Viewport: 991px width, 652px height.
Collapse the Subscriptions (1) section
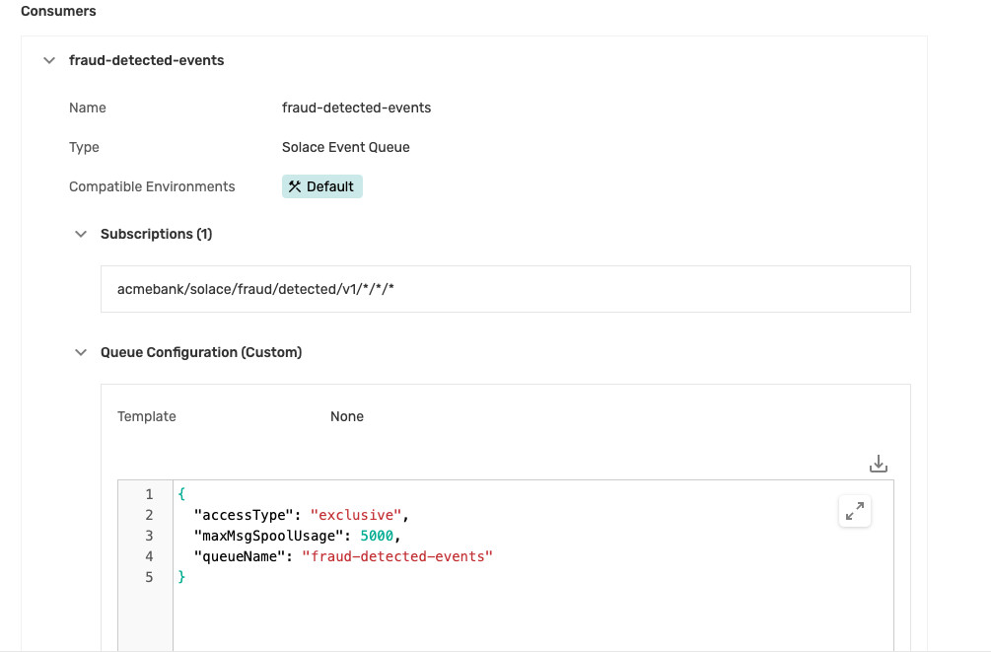coord(80,234)
